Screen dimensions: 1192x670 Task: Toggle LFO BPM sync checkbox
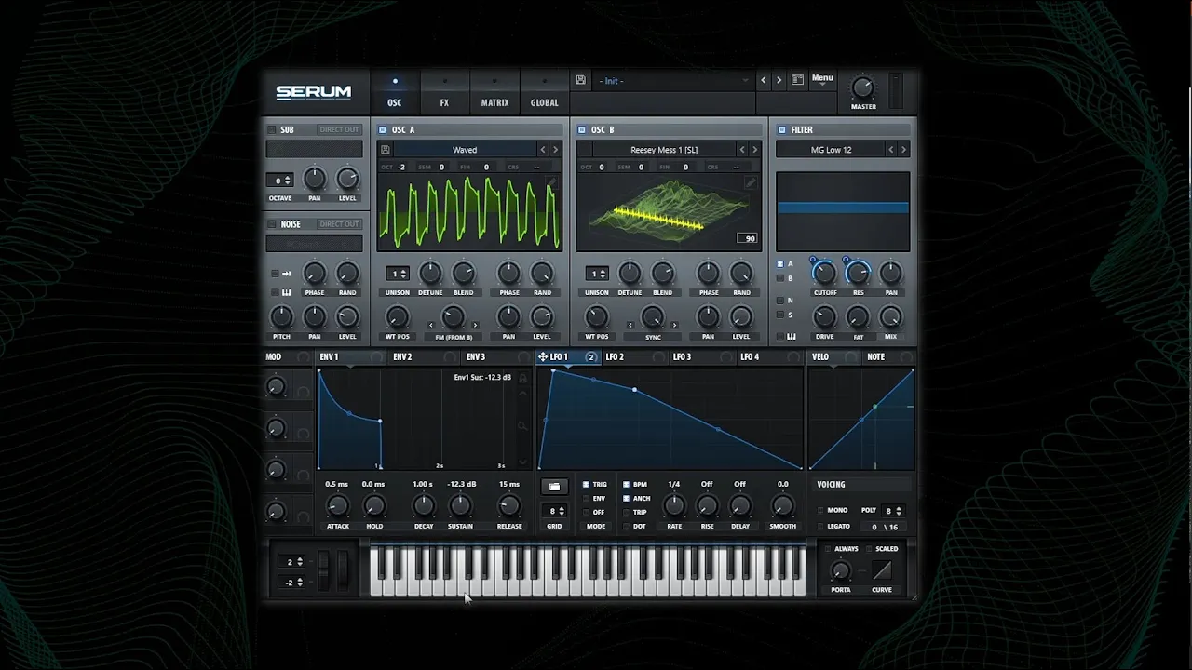pos(626,485)
